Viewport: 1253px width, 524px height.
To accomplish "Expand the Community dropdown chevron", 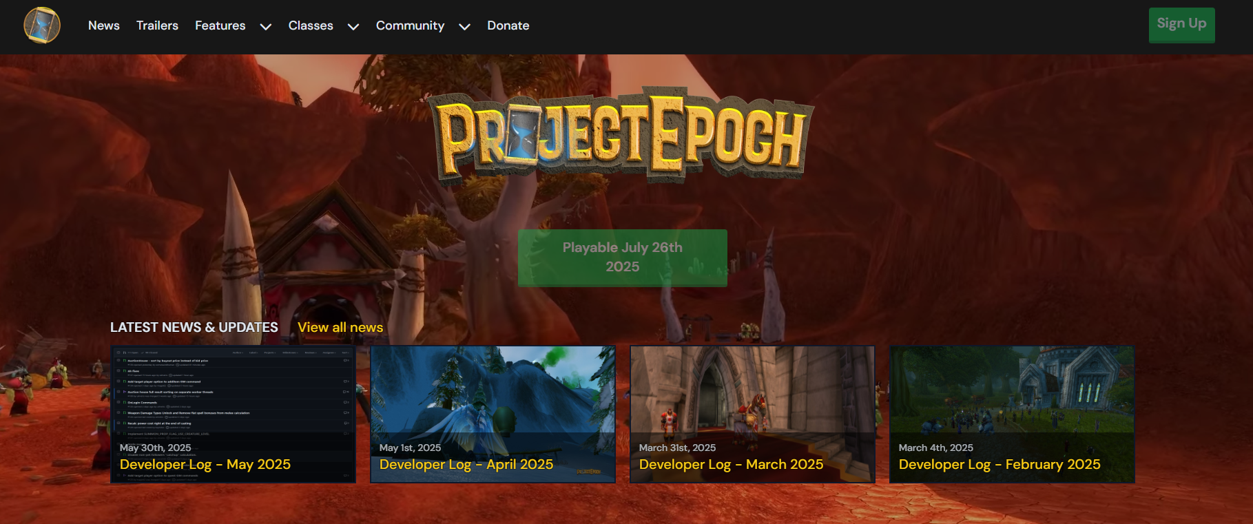I will 465,27.
